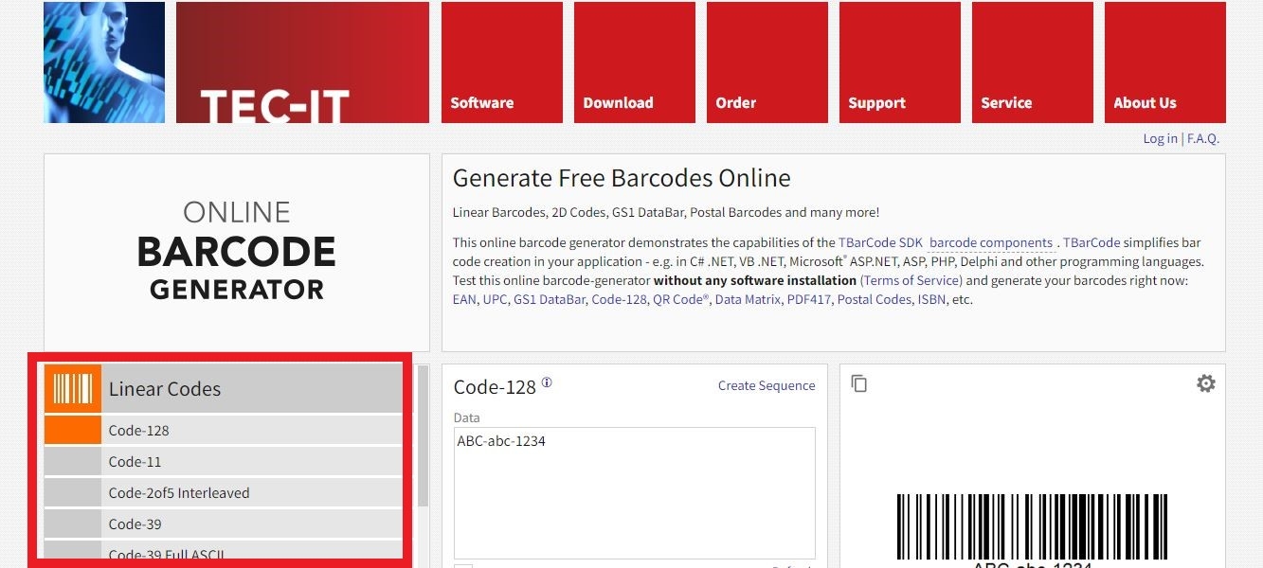The height and width of the screenshot is (568, 1263).
Task: Click the PDF417 link
Action: pyautogui.click(x=808, y=299)
